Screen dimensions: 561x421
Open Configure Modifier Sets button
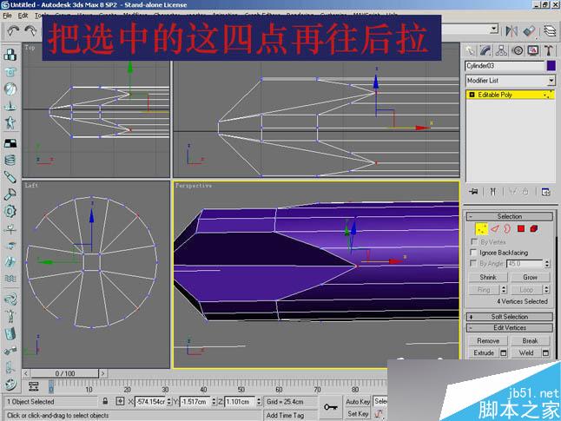point(545,192)
